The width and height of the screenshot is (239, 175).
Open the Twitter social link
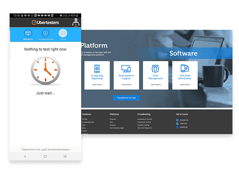coord(177,124)
